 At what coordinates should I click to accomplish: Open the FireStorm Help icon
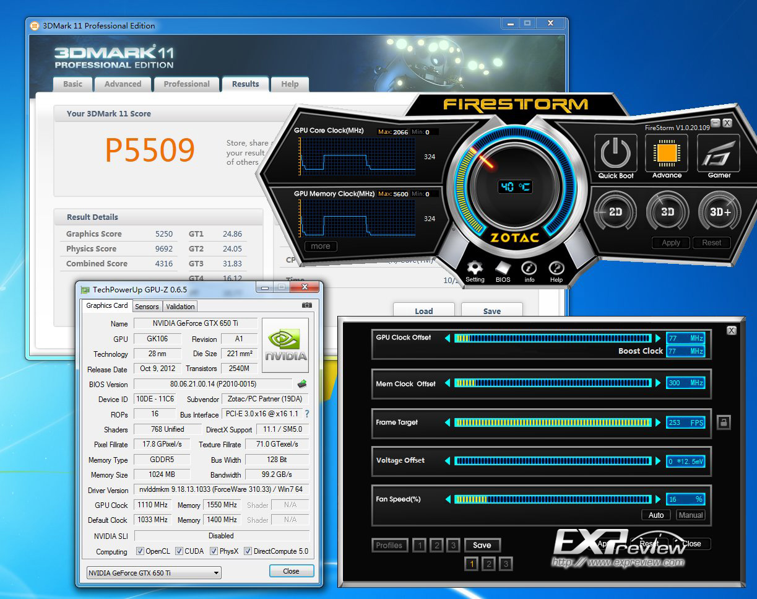pyautogui.click(x=556, y=268)
